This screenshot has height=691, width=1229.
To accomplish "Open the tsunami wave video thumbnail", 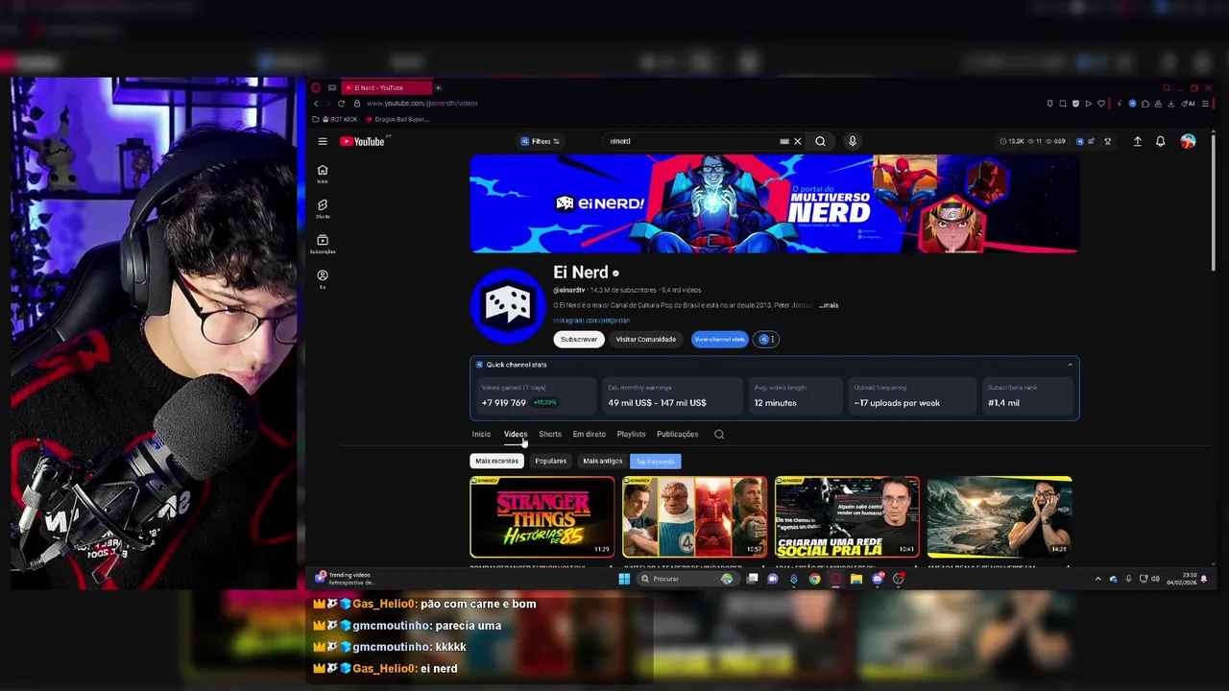I will click(x=1000, y=517).
